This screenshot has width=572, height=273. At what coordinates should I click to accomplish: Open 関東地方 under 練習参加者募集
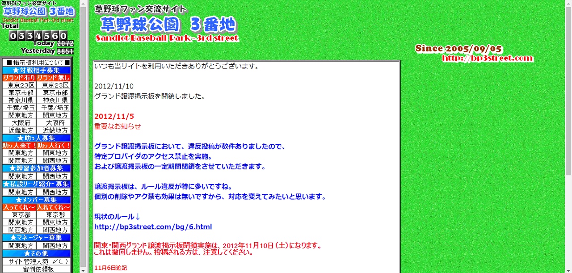[20, 176]
